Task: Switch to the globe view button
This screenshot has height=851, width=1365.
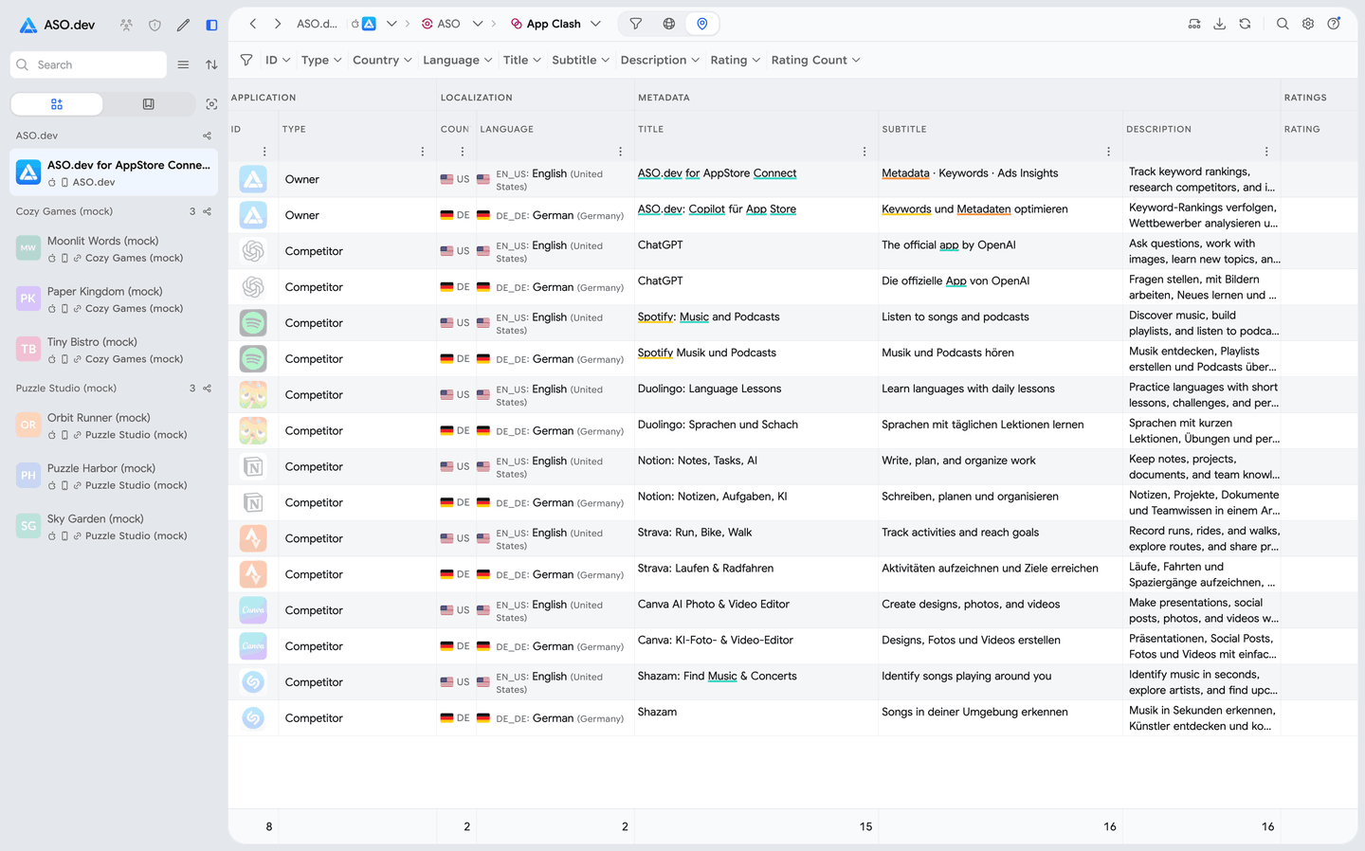Action: [669, 24]
